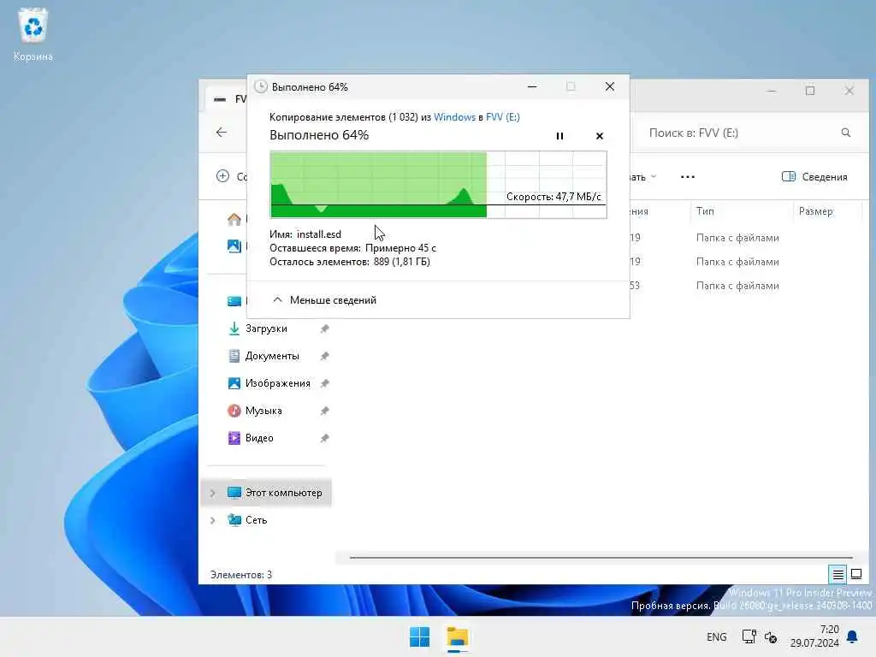Image resolution: width=876 pixels, height=657 pixels.
Task: Open the 'Windows' source link
Action: click(455, 116)
